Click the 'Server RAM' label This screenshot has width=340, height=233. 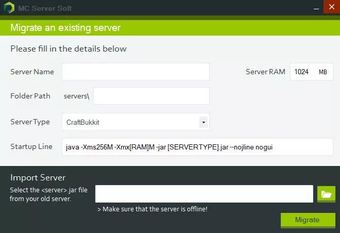pos(265,72)
